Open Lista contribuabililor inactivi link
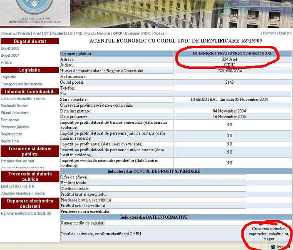The width and height of the screenshot is (293, 250). (23, 99)
